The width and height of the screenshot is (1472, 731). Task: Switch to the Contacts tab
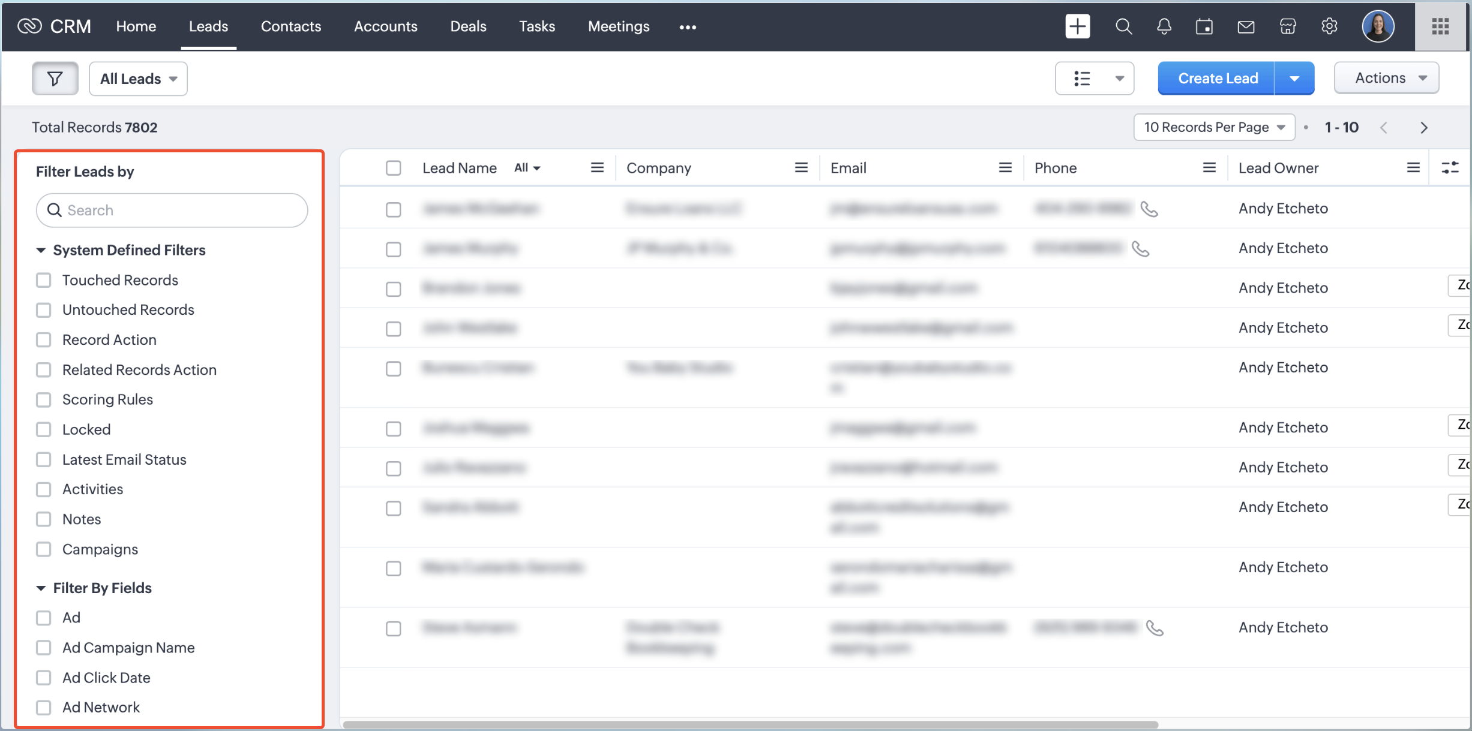coord(290,26)
